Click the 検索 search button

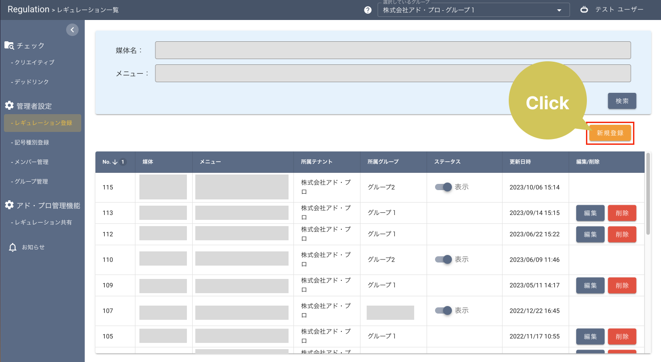(621, 101)
